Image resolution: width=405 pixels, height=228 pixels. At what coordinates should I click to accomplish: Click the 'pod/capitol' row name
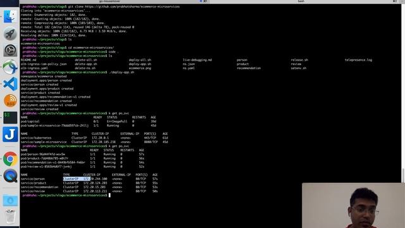30,122
